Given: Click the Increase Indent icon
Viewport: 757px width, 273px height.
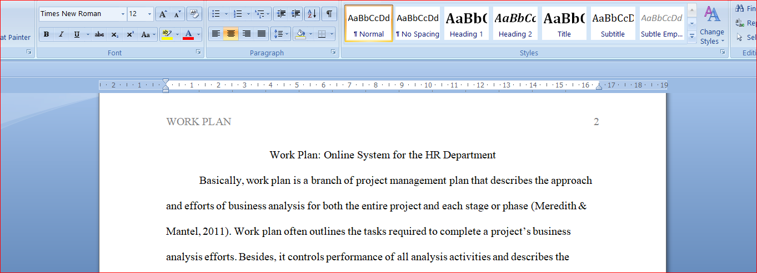Looking at the screenshot, I should pyautogui.click(x=295, y=14).
